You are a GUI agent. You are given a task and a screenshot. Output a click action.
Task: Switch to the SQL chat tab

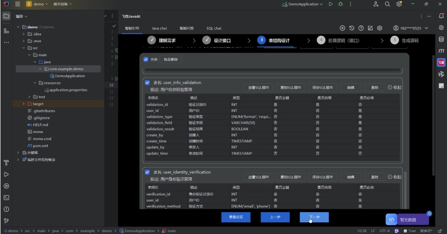click(x=214, y=28)
